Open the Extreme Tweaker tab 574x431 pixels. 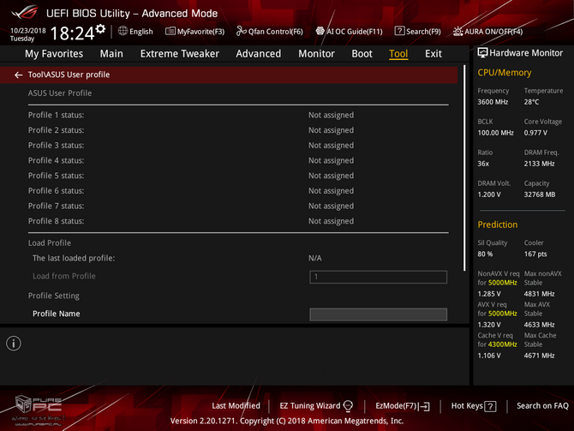point(179,54)
